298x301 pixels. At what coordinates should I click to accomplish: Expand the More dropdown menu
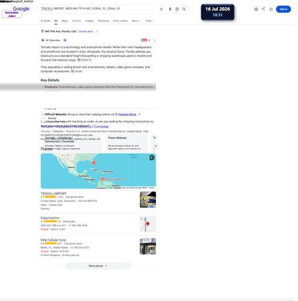(x=136, y=21)
